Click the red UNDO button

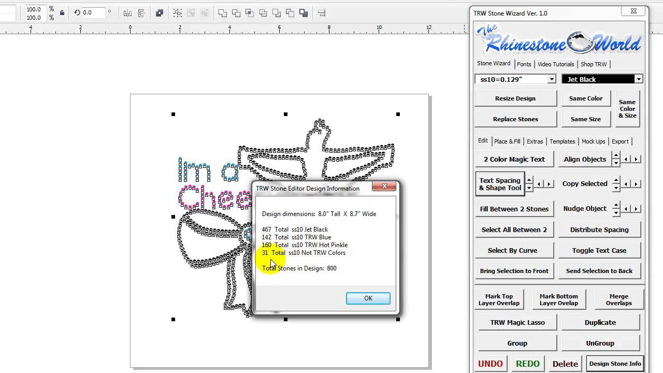click(491, 364)
